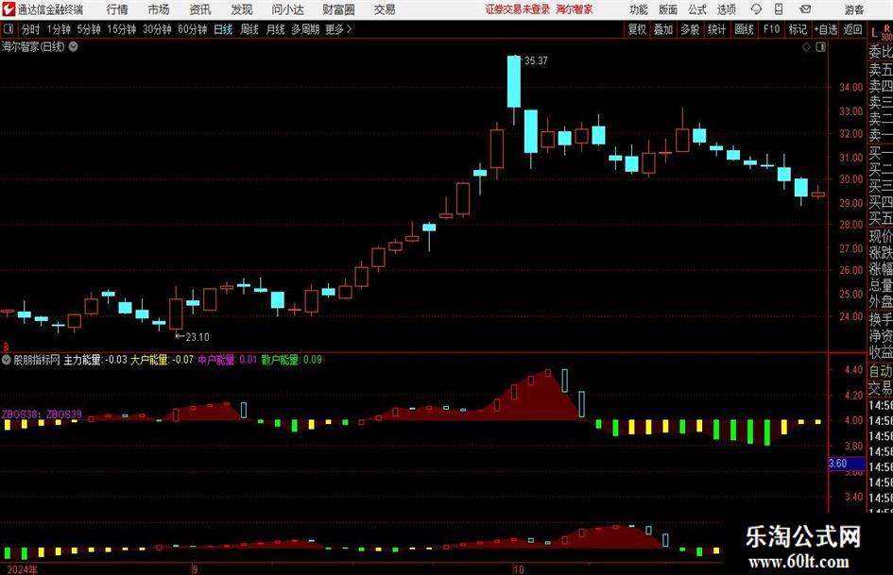
Task: Open the 公式 menu
Action: (697, 9)
